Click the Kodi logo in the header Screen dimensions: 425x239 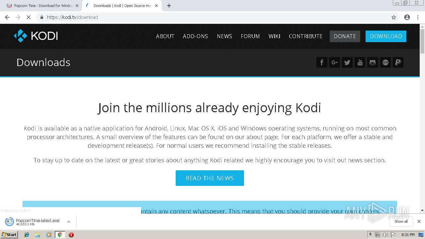click(36, 36)
